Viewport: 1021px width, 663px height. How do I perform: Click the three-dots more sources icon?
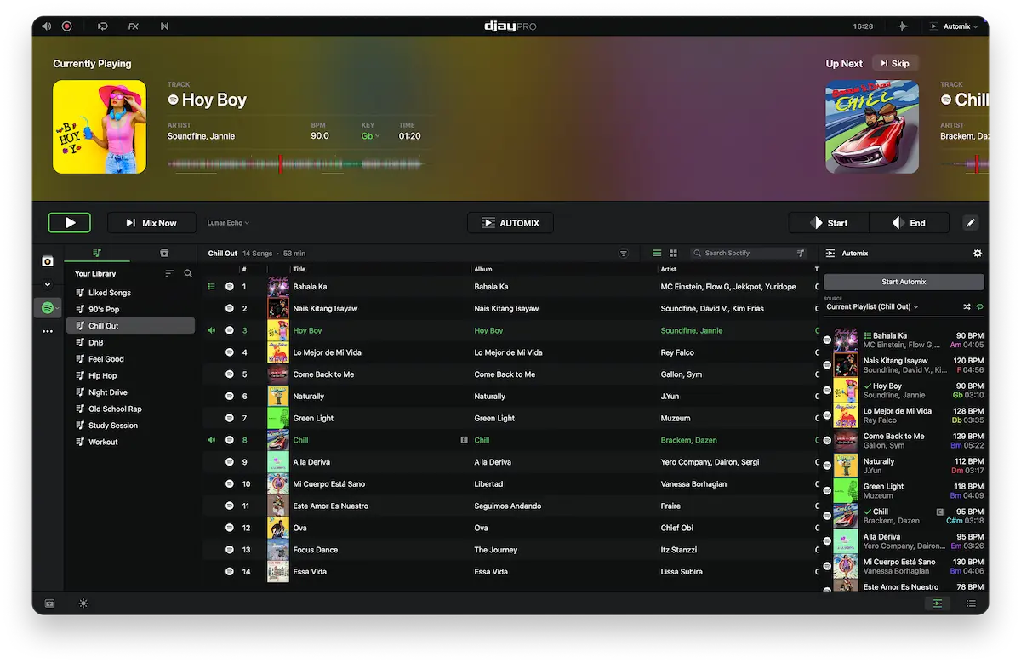pos(48,331)
